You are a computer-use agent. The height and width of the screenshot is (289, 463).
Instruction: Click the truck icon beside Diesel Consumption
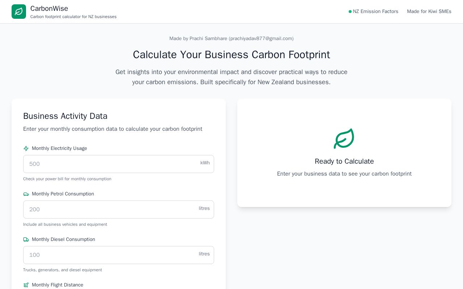26,240
